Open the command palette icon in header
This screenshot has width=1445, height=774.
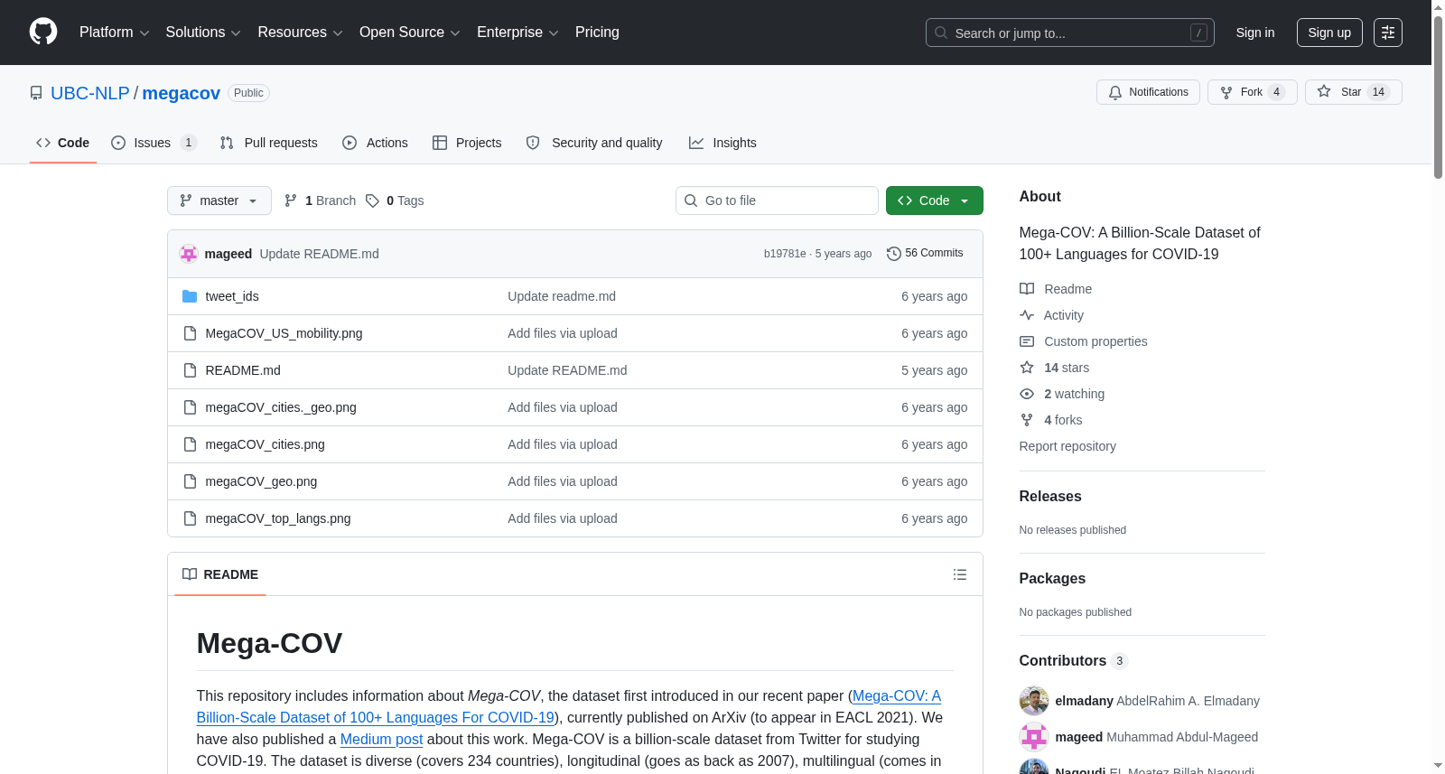[1388, 33]
